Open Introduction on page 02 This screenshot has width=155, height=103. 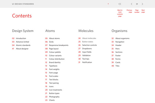point(19,38)
